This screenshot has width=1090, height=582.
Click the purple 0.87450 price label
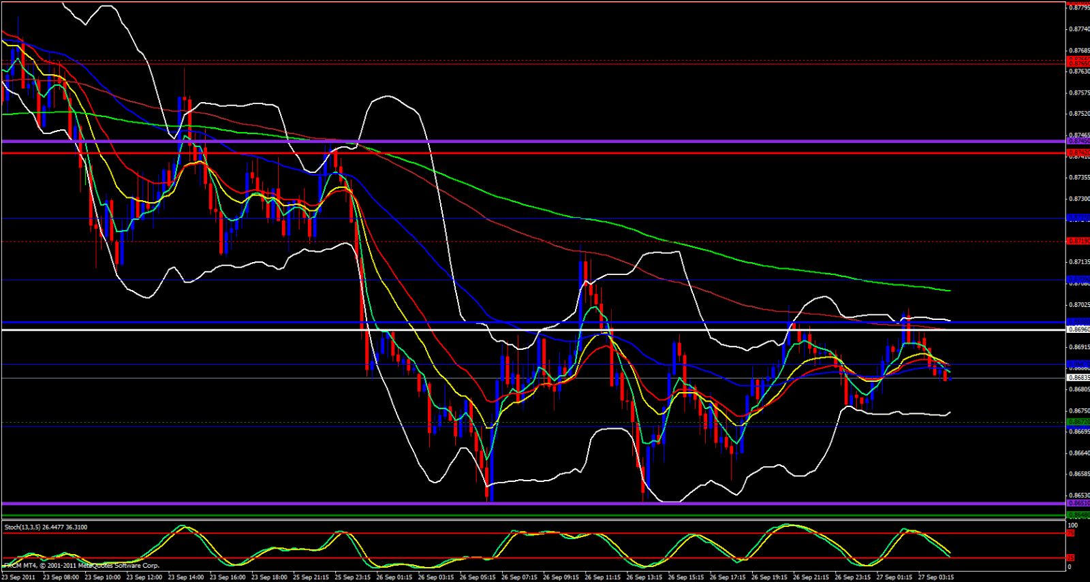tap(1078, 141)
